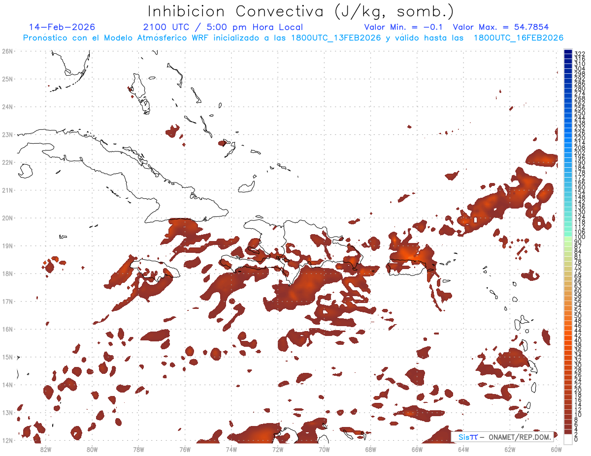The height and width of the screenshot is (456, 591).
Task: Click the 60W longitude label
Action: (557, 449)
